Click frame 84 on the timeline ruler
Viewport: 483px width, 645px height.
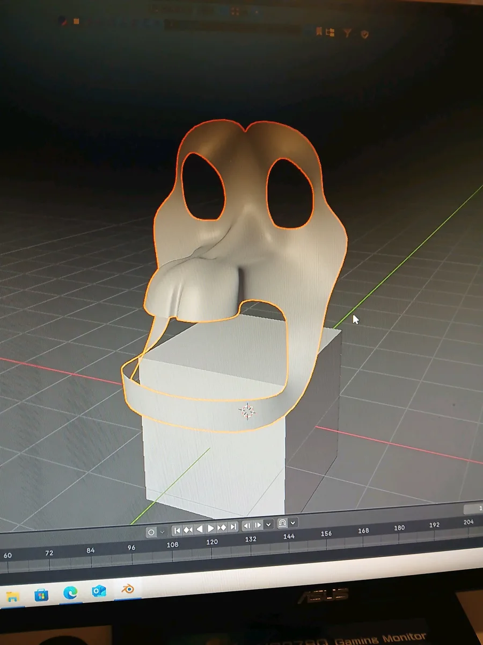90,550
